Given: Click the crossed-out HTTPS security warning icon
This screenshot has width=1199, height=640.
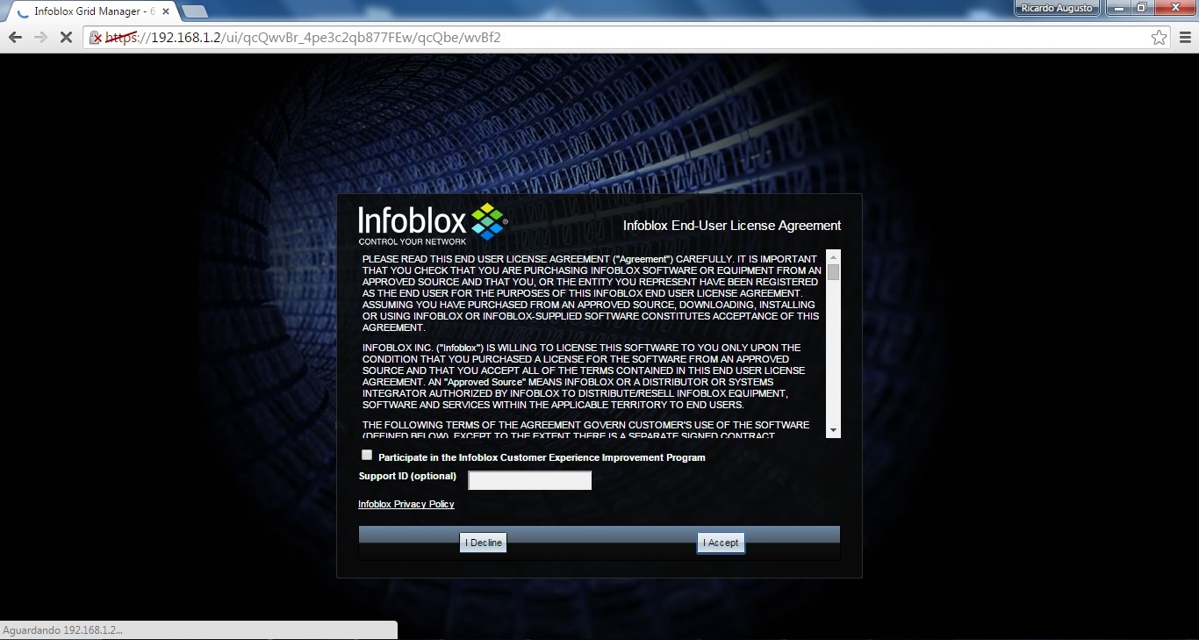Looking at the screenshot, I should pos(96,38).
